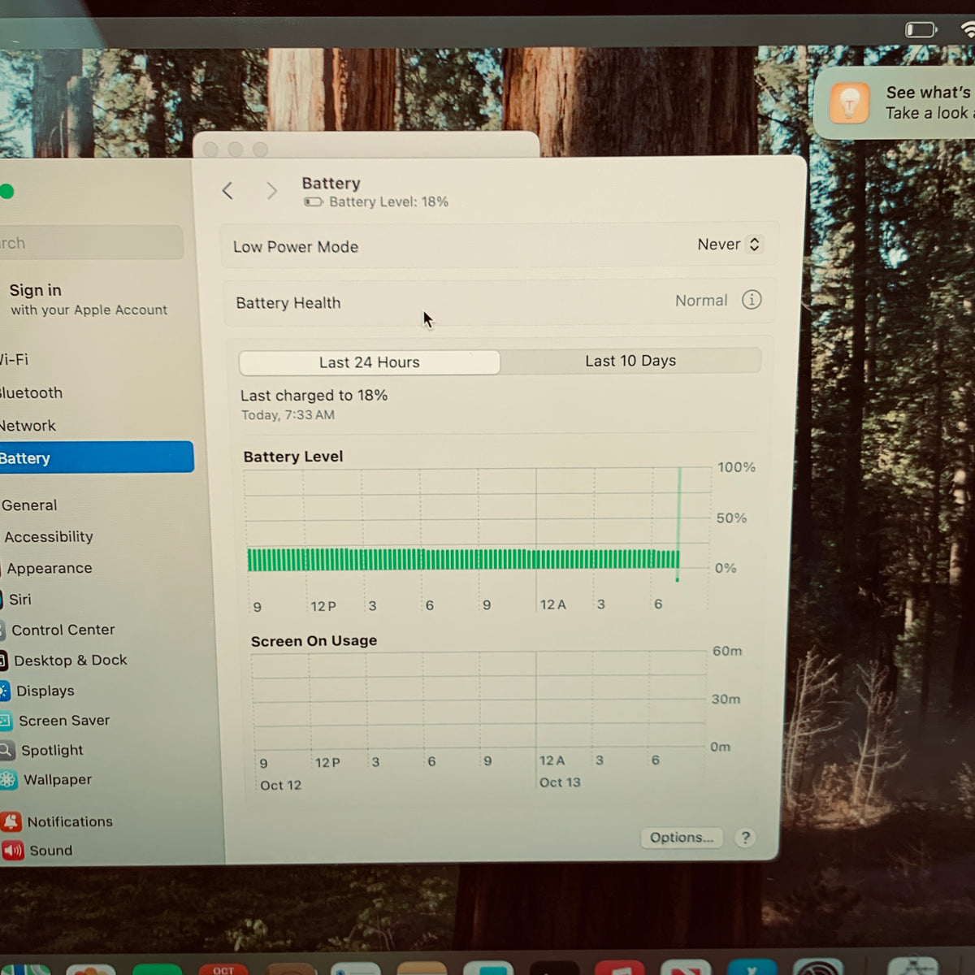Open the help question mark button

point(745,838)
